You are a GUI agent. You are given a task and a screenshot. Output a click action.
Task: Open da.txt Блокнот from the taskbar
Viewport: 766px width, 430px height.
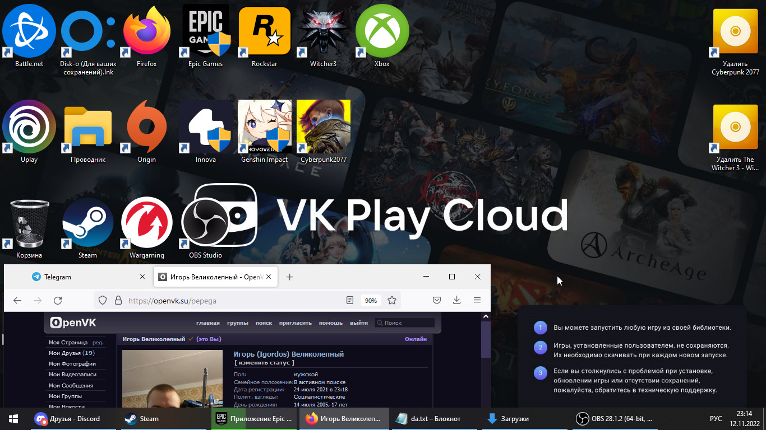coord(435,418)
